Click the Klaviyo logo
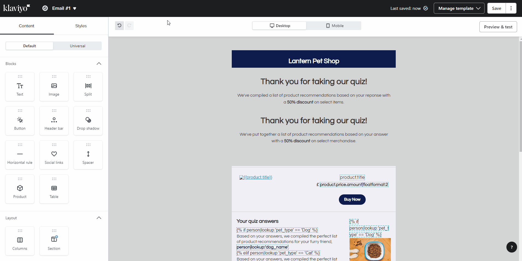Viewport: 522px width, 261px height. click(17, 8)
